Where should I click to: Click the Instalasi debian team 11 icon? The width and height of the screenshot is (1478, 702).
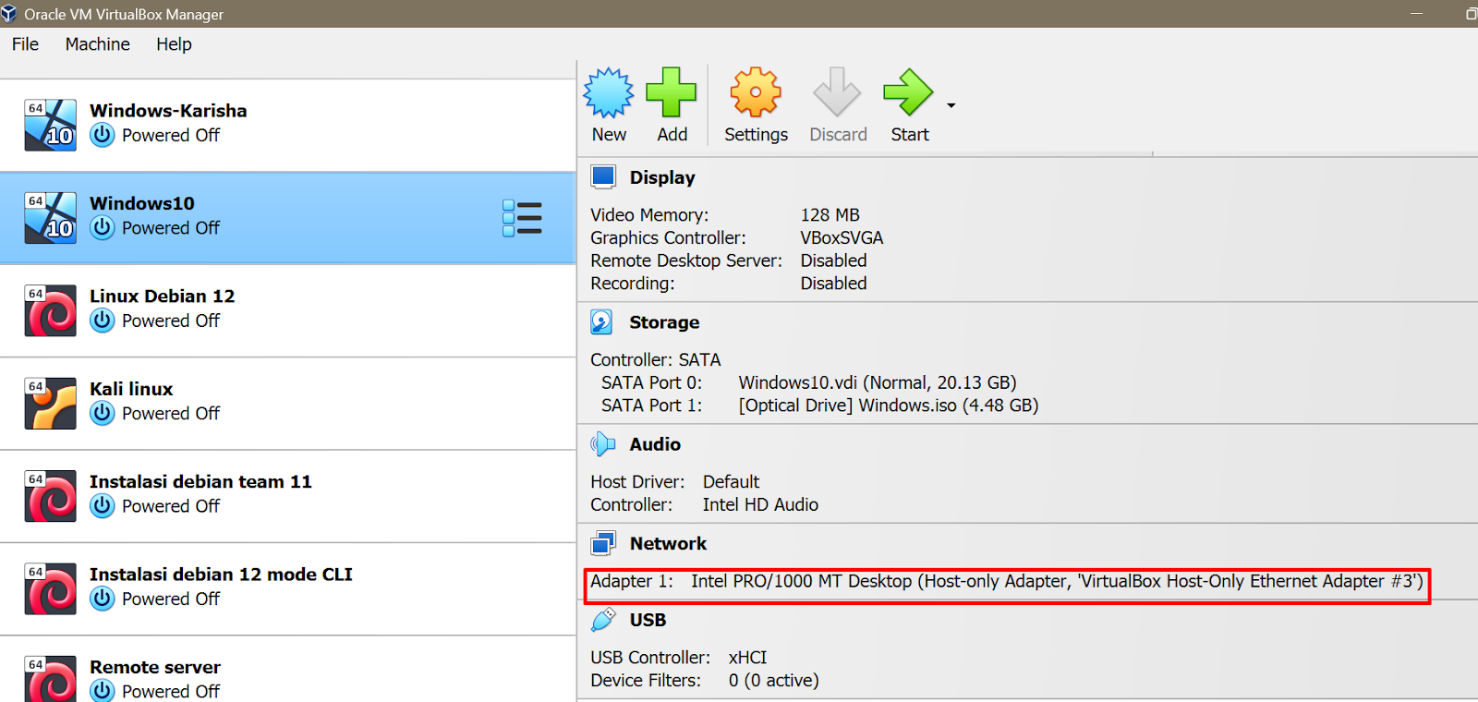[x=50, y=497]
